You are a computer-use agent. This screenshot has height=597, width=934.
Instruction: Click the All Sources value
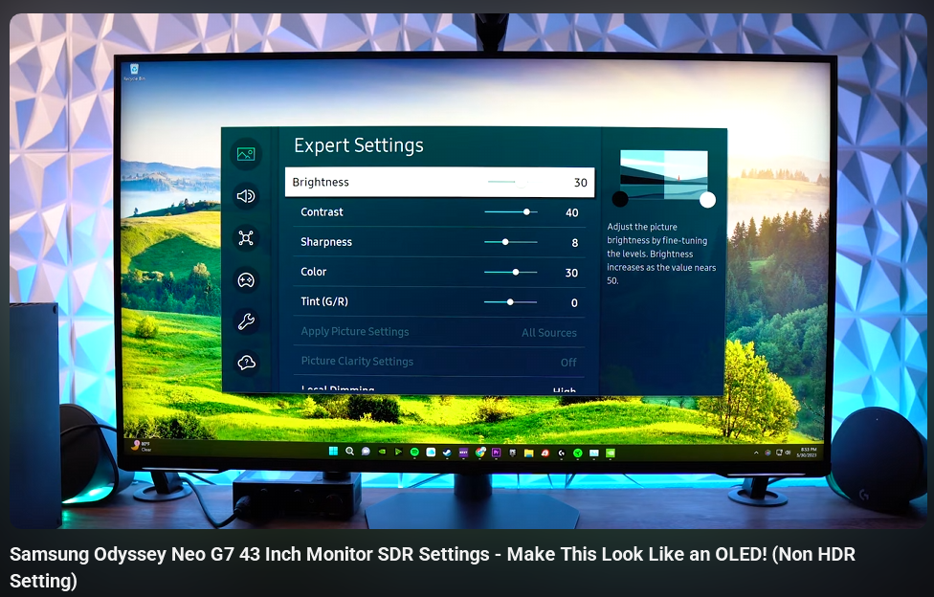[549, 332]
